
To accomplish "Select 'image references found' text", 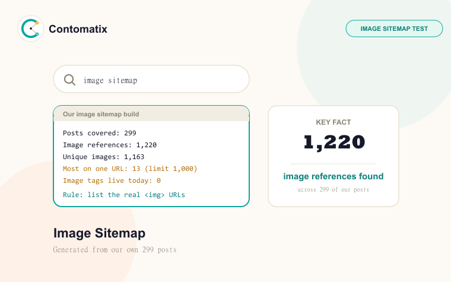I will click(334, 176).
